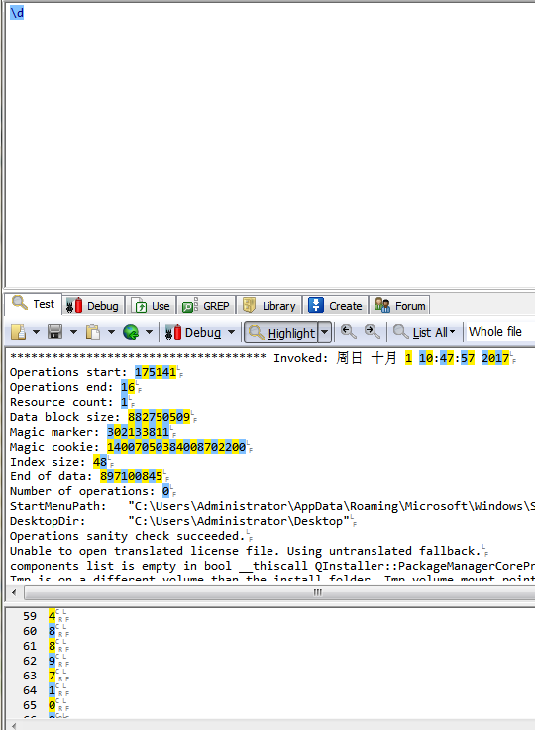Expand the globe icon's dropdown arrow
The height and width of the screenshot is (730, 535).
[x=149, y=332]
